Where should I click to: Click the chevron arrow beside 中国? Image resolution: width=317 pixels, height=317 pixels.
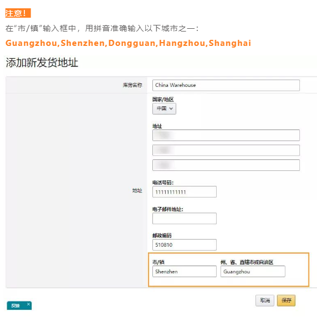coord(171,109)
